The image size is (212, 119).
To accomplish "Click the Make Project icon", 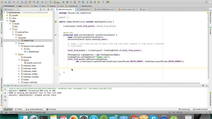I will (x=51, y=2).
